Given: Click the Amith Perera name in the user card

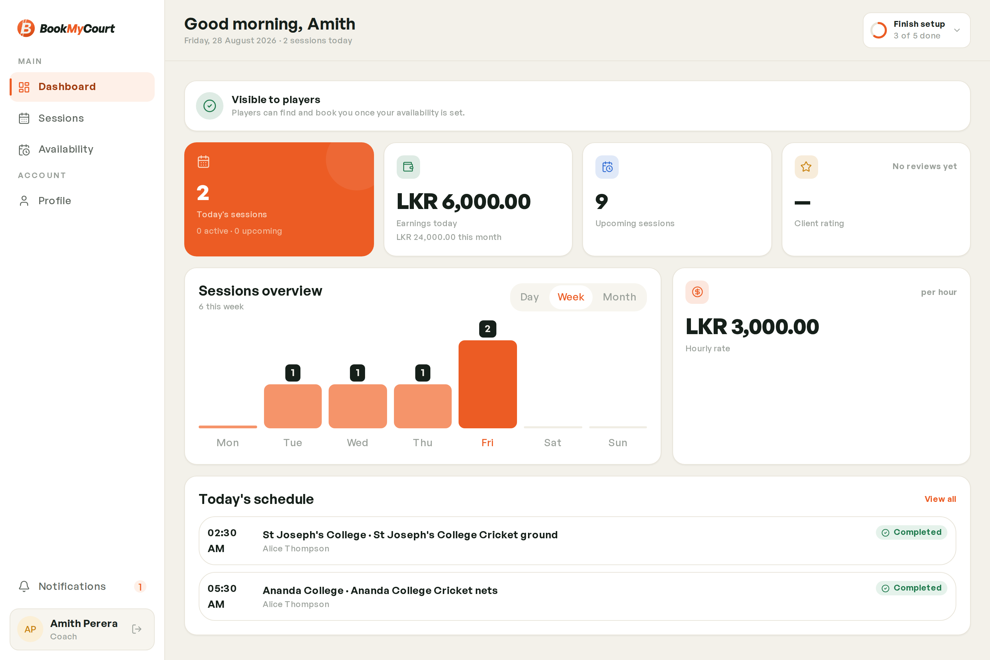Looking at the screenshot, I should [84, 623].
